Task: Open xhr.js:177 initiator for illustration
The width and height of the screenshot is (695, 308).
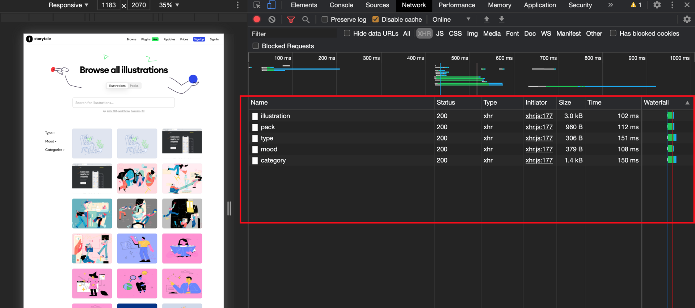Action: pos(539,116)
